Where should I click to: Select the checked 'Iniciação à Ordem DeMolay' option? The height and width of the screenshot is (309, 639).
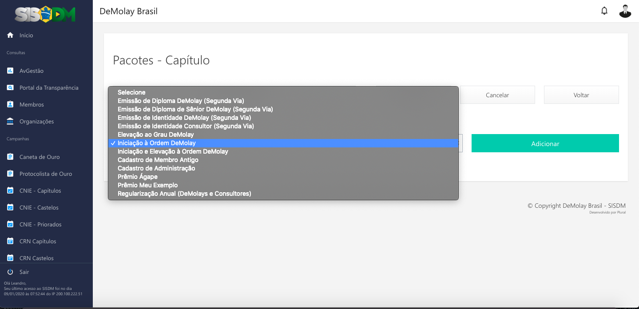(156, 143)
